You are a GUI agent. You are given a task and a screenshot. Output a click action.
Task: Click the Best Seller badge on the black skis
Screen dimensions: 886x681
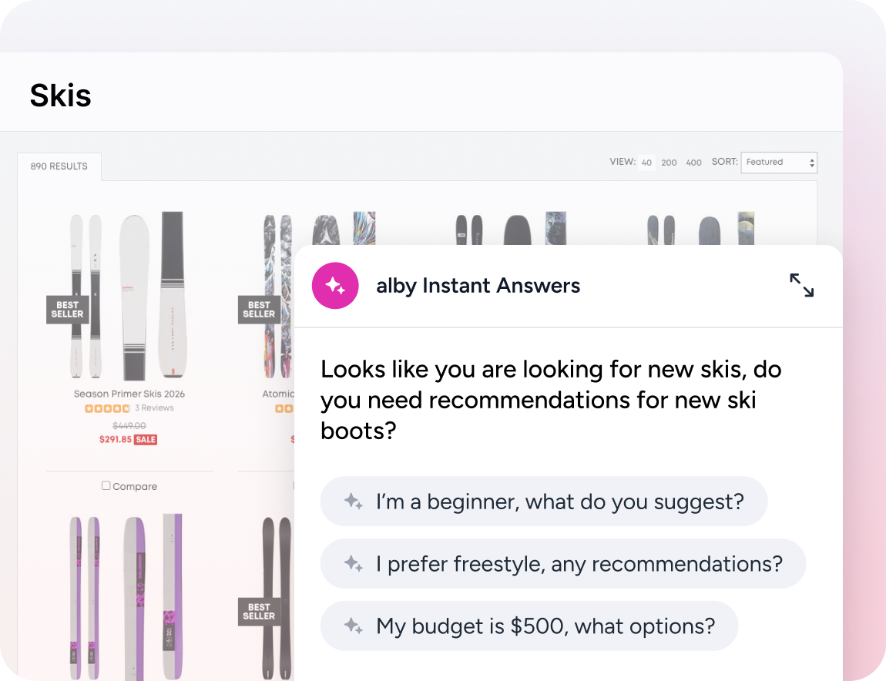pyautogui.click(x=259, y=612)
